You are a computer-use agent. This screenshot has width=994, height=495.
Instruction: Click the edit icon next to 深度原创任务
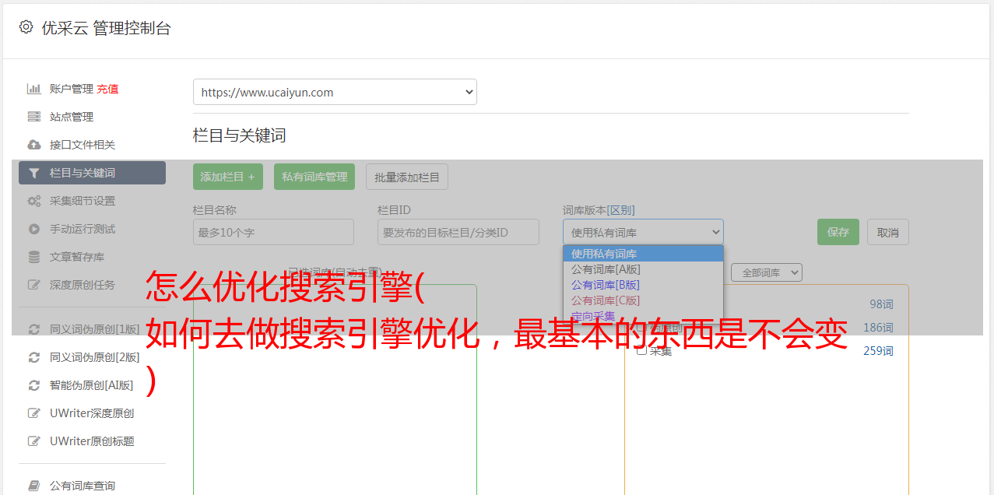[33, 285]
